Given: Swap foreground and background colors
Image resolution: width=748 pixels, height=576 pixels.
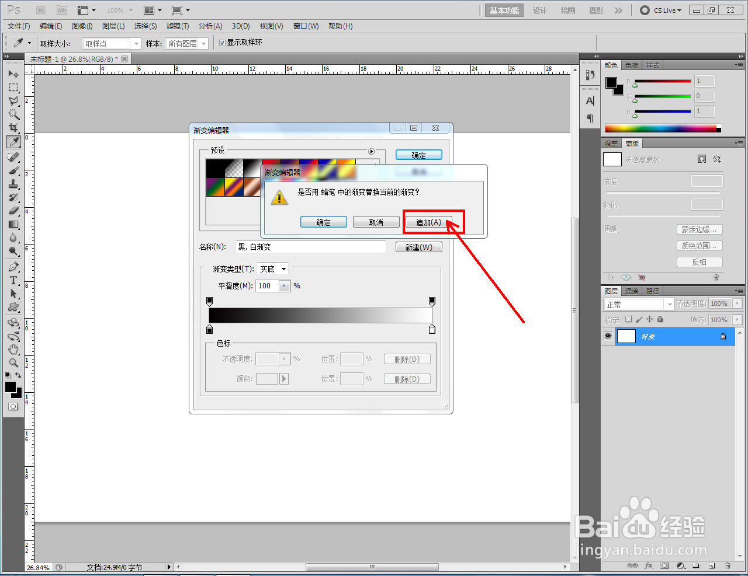Looking at the screenshot, I should (x=19, y=375).
